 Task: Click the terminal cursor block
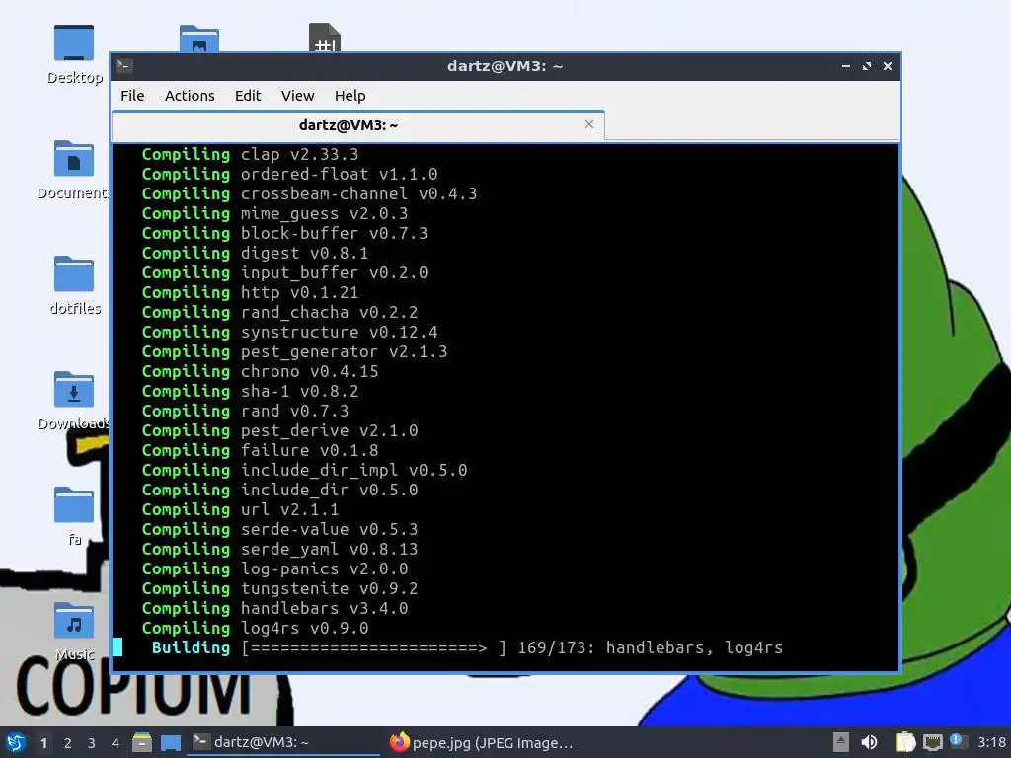tap(117, 646)
